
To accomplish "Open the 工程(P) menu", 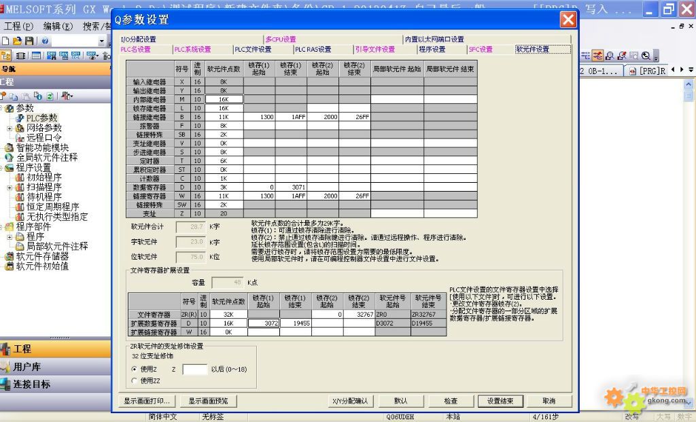I will 18,27.
